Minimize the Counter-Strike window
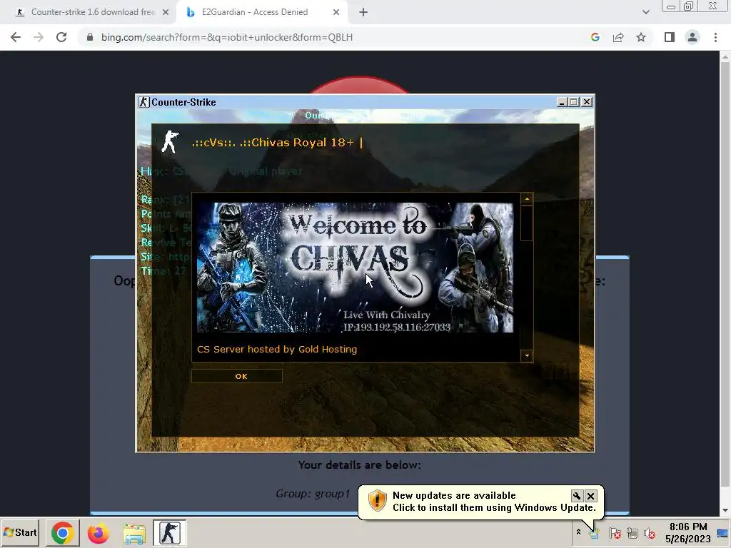 [562, 102]
